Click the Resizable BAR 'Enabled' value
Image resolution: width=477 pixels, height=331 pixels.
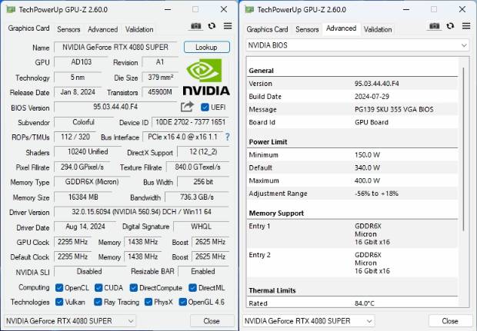pyautogui.click(x=203, y=271)
